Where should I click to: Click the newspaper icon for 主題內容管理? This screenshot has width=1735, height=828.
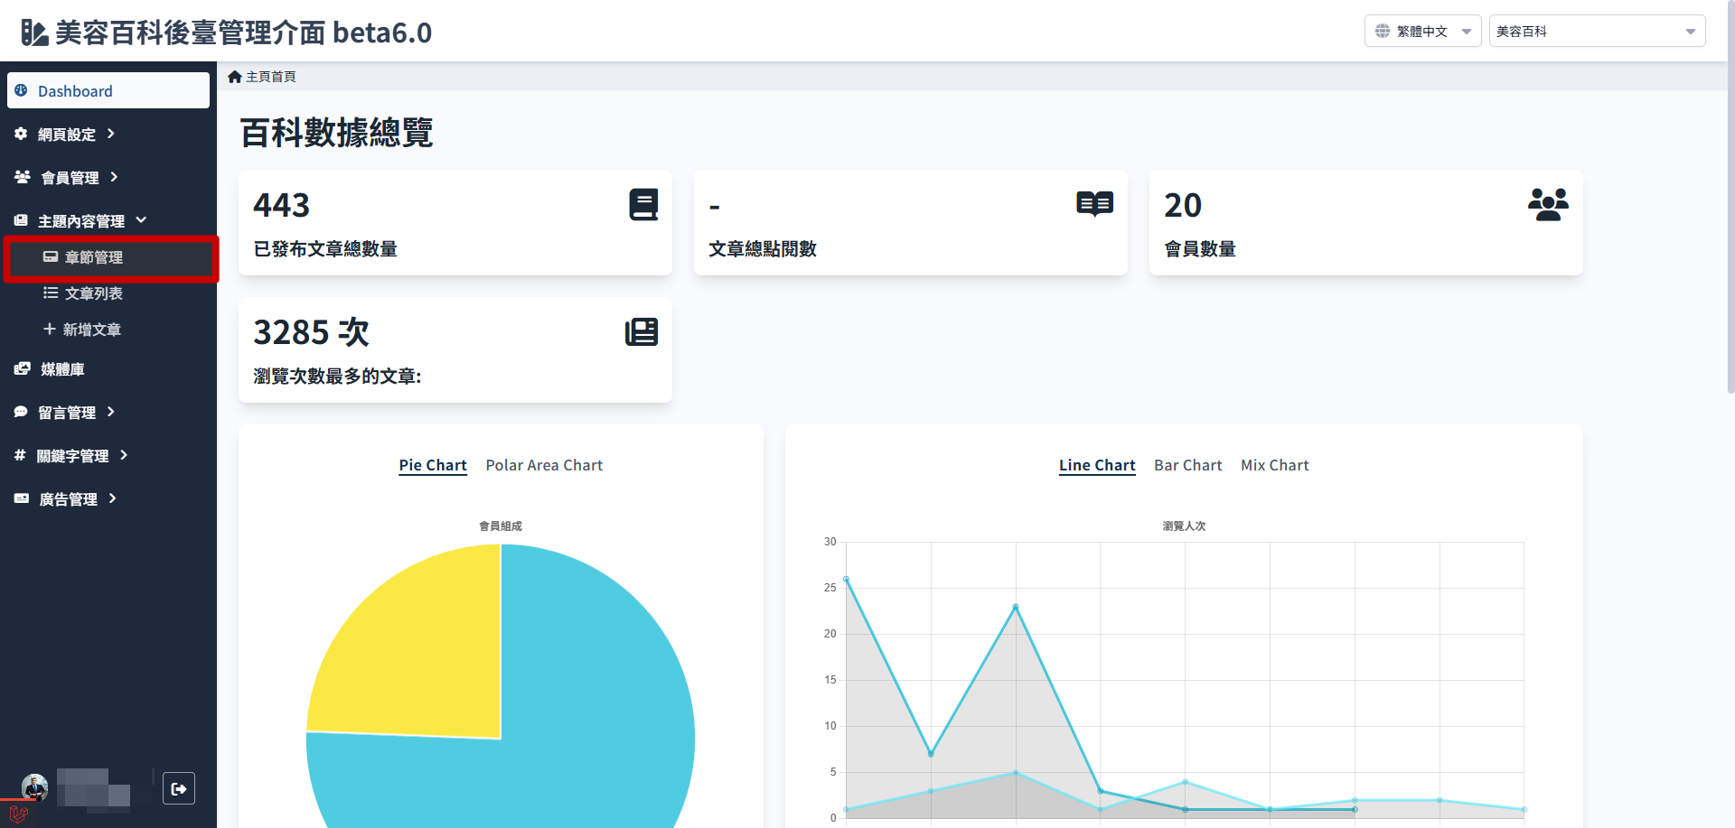tap(21, 220)
